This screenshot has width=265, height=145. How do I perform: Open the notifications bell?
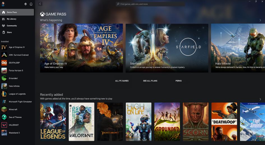coord(31,4)
